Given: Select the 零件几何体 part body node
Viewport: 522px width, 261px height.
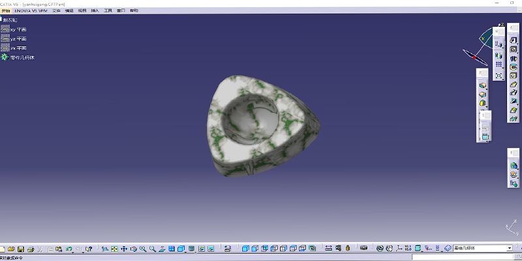Looking at the screenshot, I should tap(22, 57).
